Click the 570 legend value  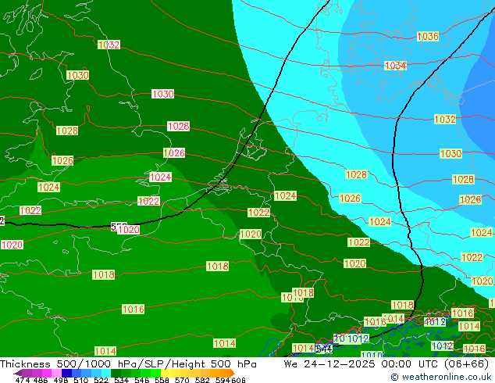click(x=182, y=380)
